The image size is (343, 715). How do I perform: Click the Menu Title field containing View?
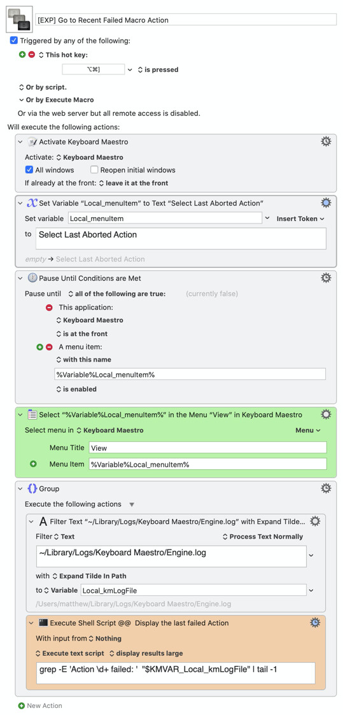coord(207,448)
